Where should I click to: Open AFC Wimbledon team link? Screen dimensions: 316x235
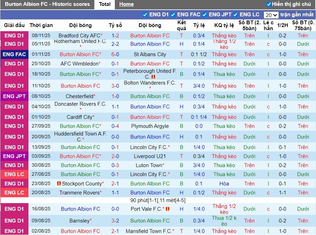click(79, 64)
